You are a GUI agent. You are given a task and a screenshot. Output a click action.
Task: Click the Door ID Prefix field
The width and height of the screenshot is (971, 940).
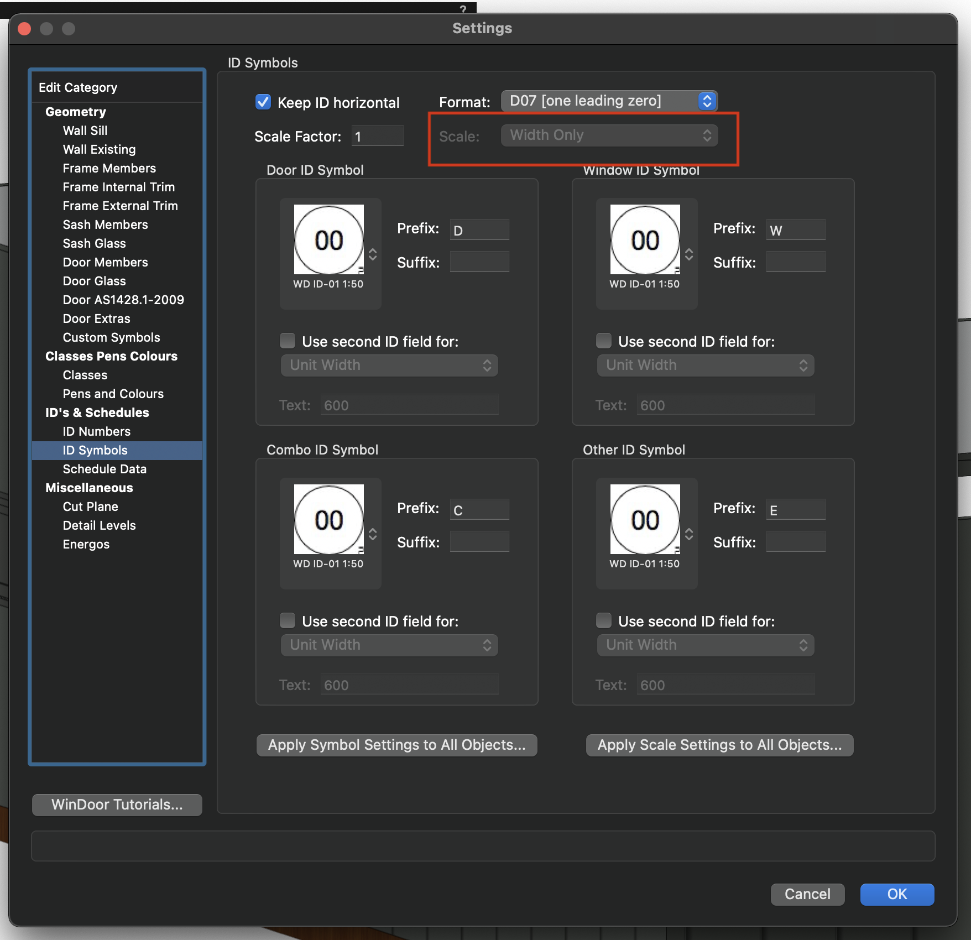point(479,230)
